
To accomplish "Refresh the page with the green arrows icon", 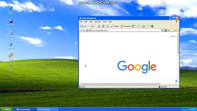I will pos(103,26).
